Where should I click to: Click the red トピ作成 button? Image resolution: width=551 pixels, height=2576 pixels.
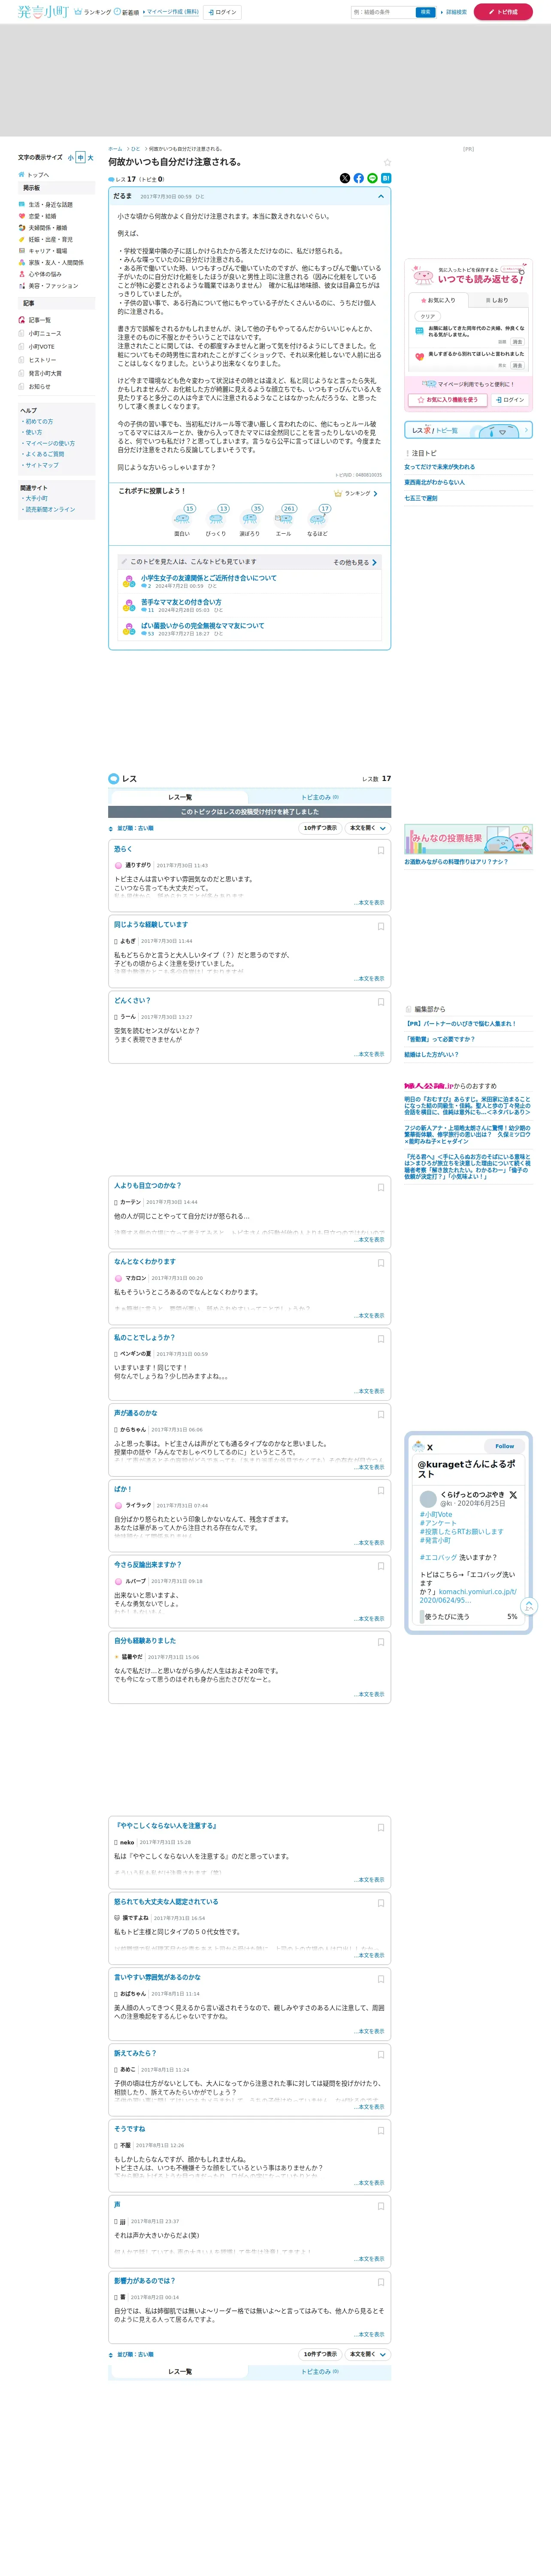click(x=503, y=12)
